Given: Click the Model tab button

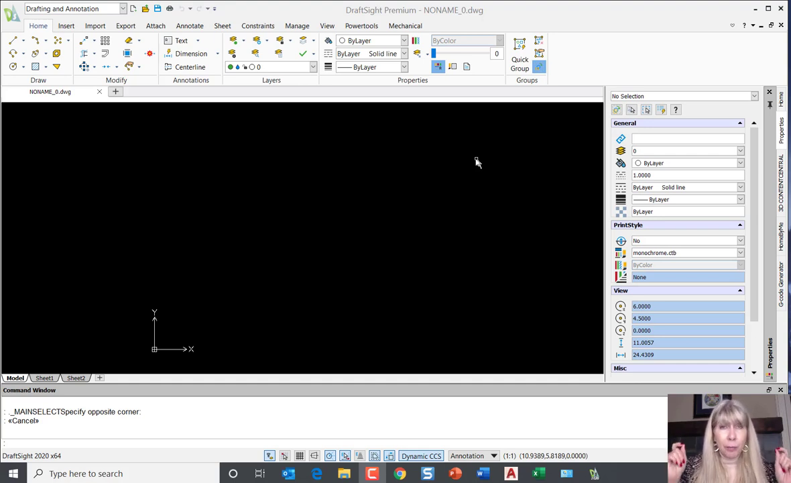Looking at the screenshot, I should pyautogui.click(x=15, y=378).
